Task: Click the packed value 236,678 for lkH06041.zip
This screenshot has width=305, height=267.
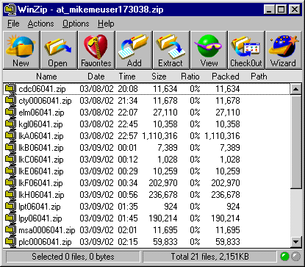Action: click(x=226, y=195)
